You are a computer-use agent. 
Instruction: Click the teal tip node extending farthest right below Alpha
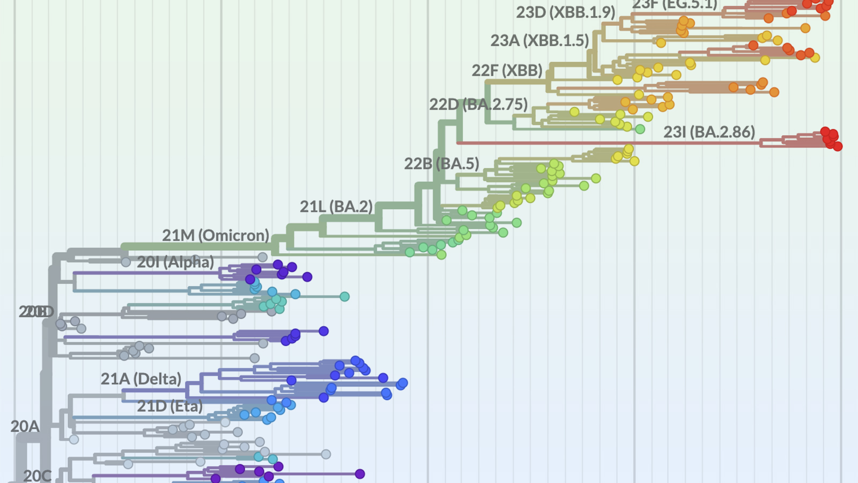[345, 296]
